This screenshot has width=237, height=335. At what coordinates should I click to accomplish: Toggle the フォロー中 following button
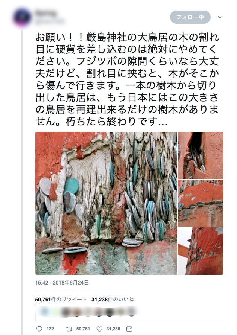point(190,17)
